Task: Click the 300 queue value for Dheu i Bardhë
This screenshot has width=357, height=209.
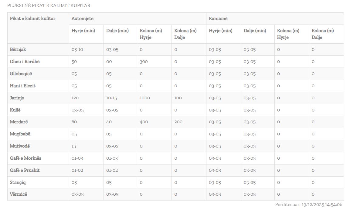Action: point(144,61)
